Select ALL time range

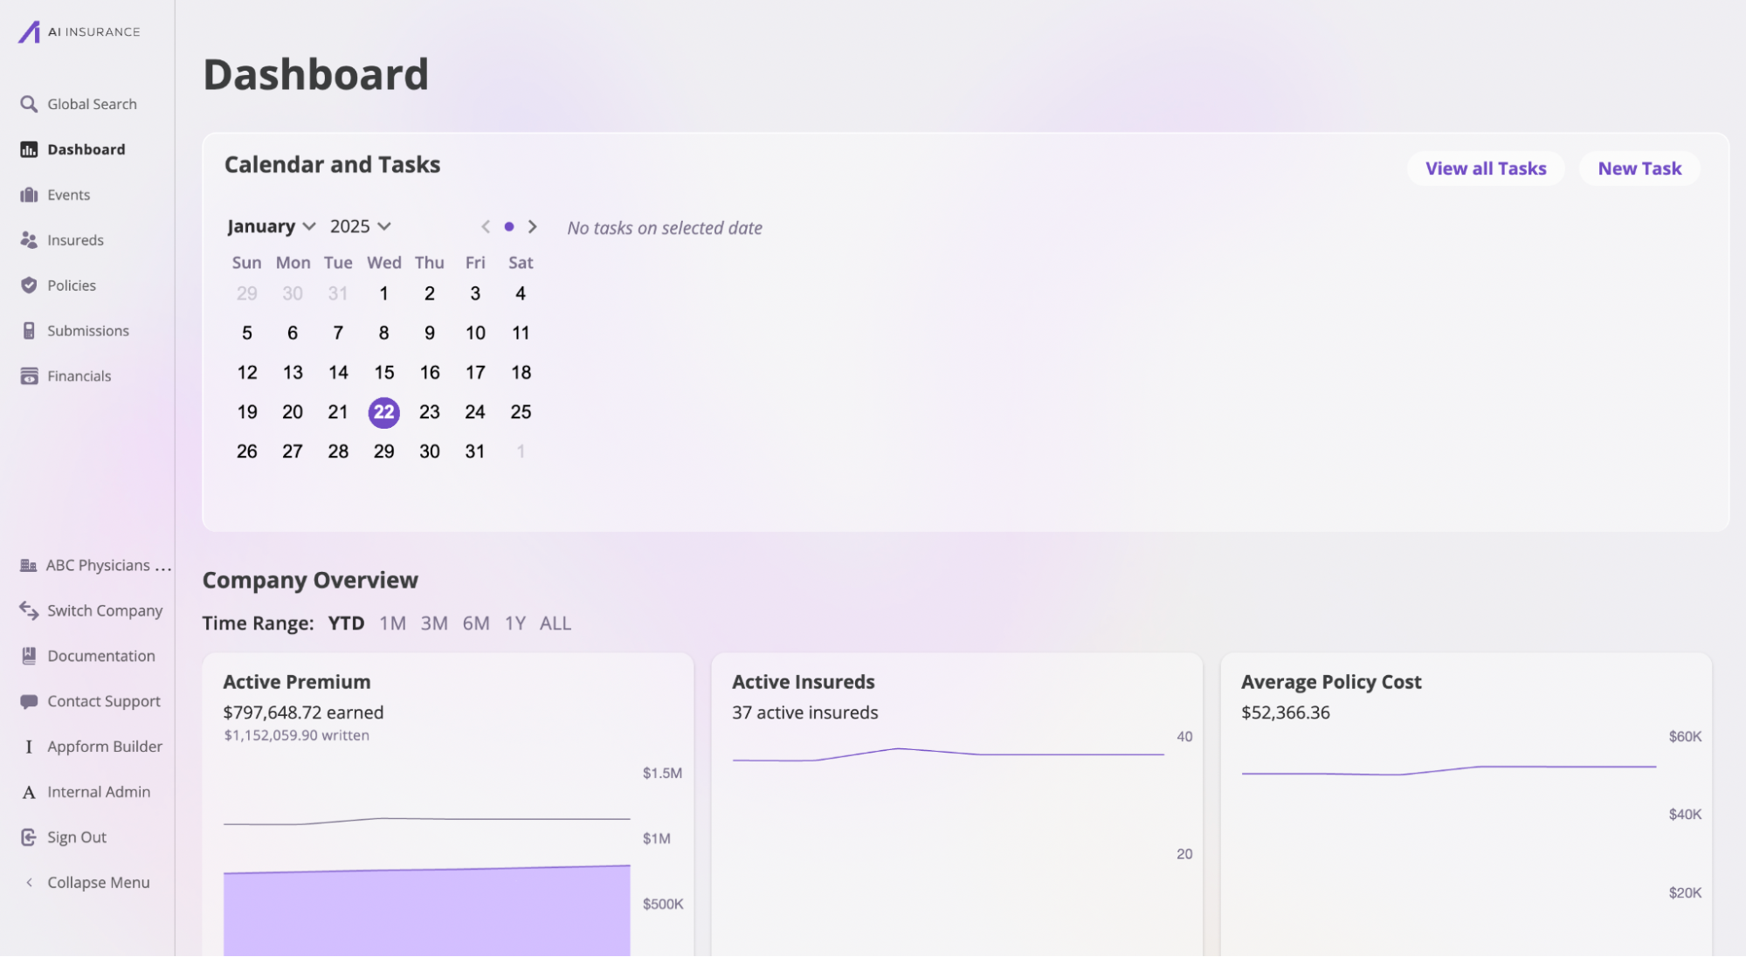coord(556,623)
